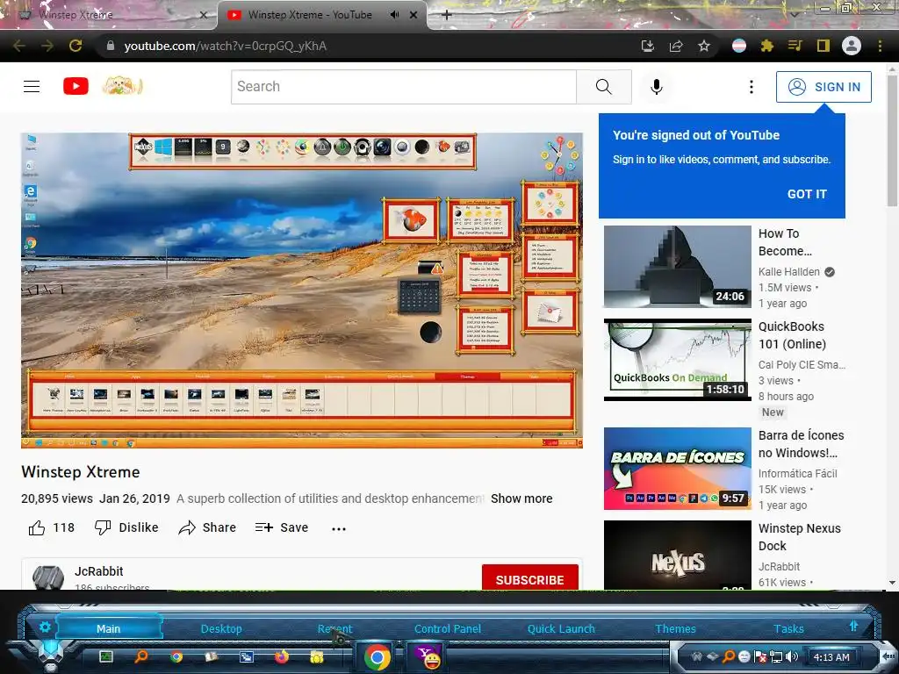Expand description with Show more
This screenshot has width=899, height=674.
point(521,498)
